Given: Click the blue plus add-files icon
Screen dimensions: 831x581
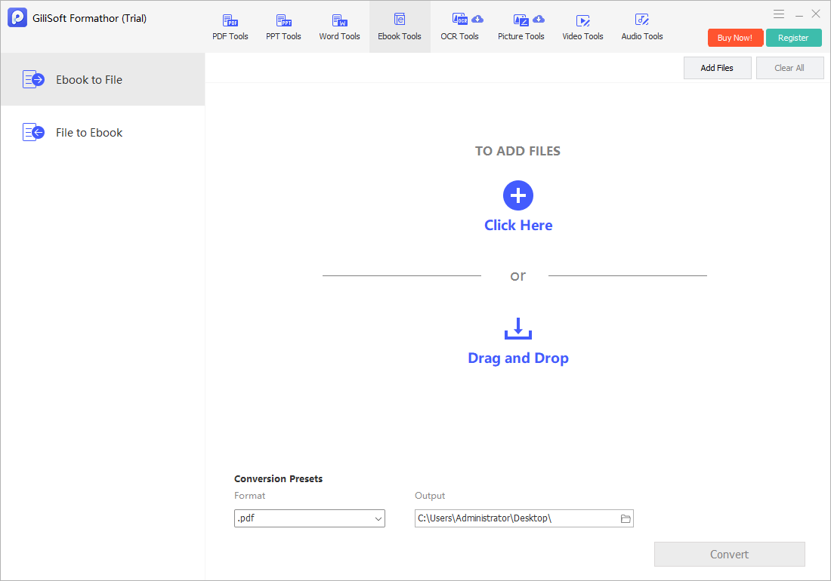Looking at the screenshot, I should (517, 195).
